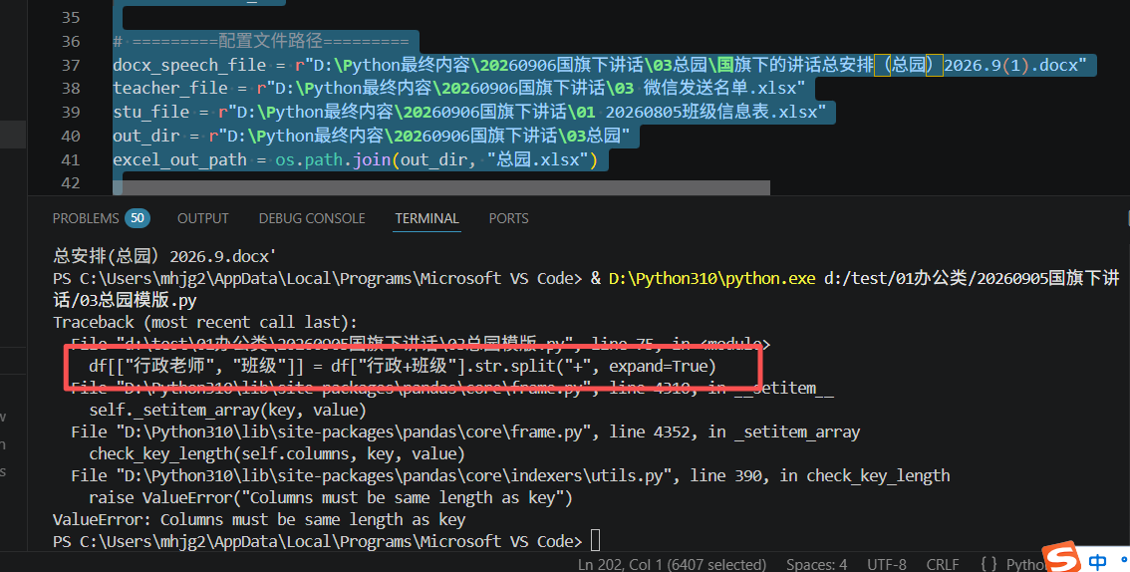Toggle the 中 Chinese input mode indicator
Viewport: 1130px width, 572px height.
[1097, 562]
